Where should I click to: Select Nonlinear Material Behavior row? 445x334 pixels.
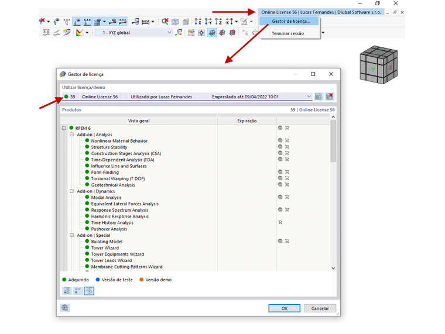point(119,140)
